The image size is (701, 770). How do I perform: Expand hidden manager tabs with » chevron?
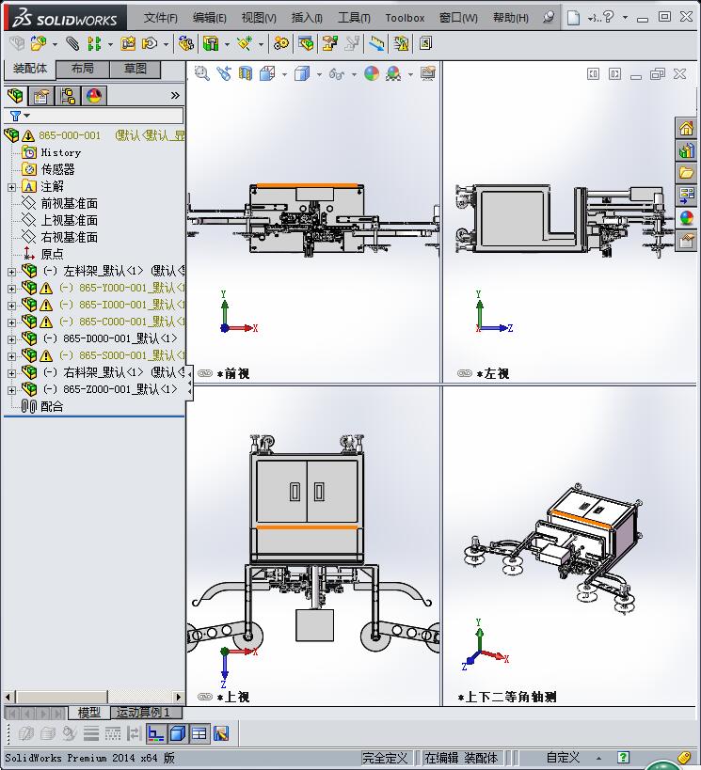tap(175, 95)
